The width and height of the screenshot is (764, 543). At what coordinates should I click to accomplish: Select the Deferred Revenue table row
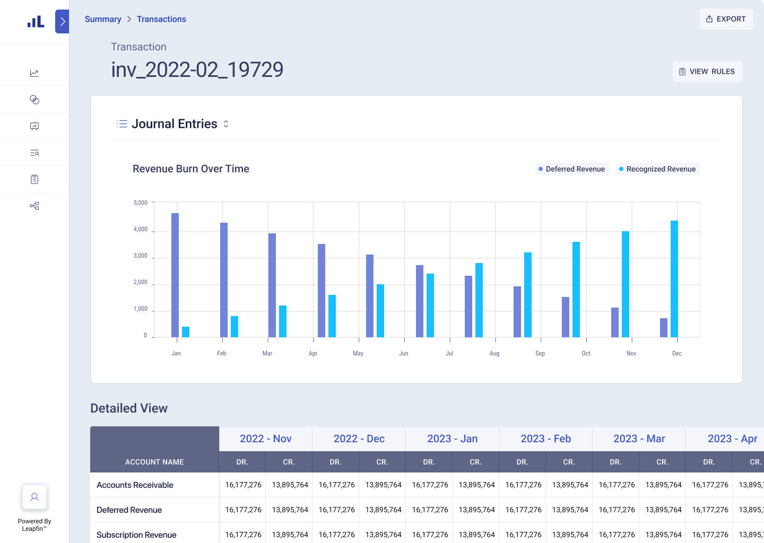[129, 510]
